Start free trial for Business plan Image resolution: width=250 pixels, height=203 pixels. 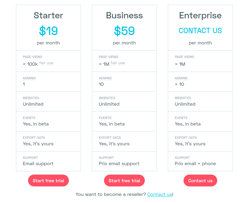124,181
